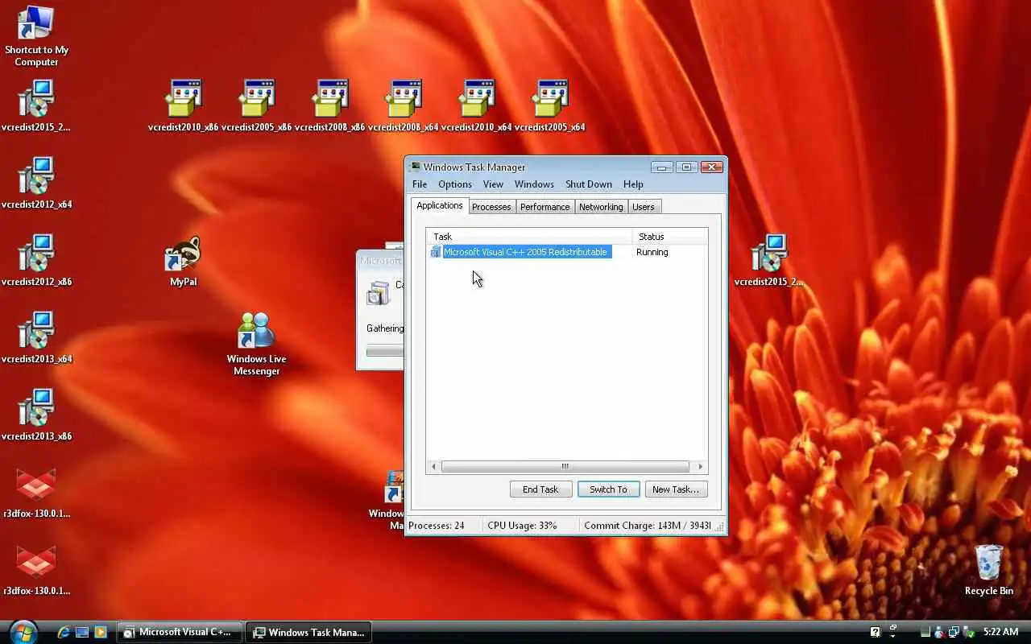
Task: Select Microsoft Visual C++ 2005 Redistributable task
Action: pos(526,252)
